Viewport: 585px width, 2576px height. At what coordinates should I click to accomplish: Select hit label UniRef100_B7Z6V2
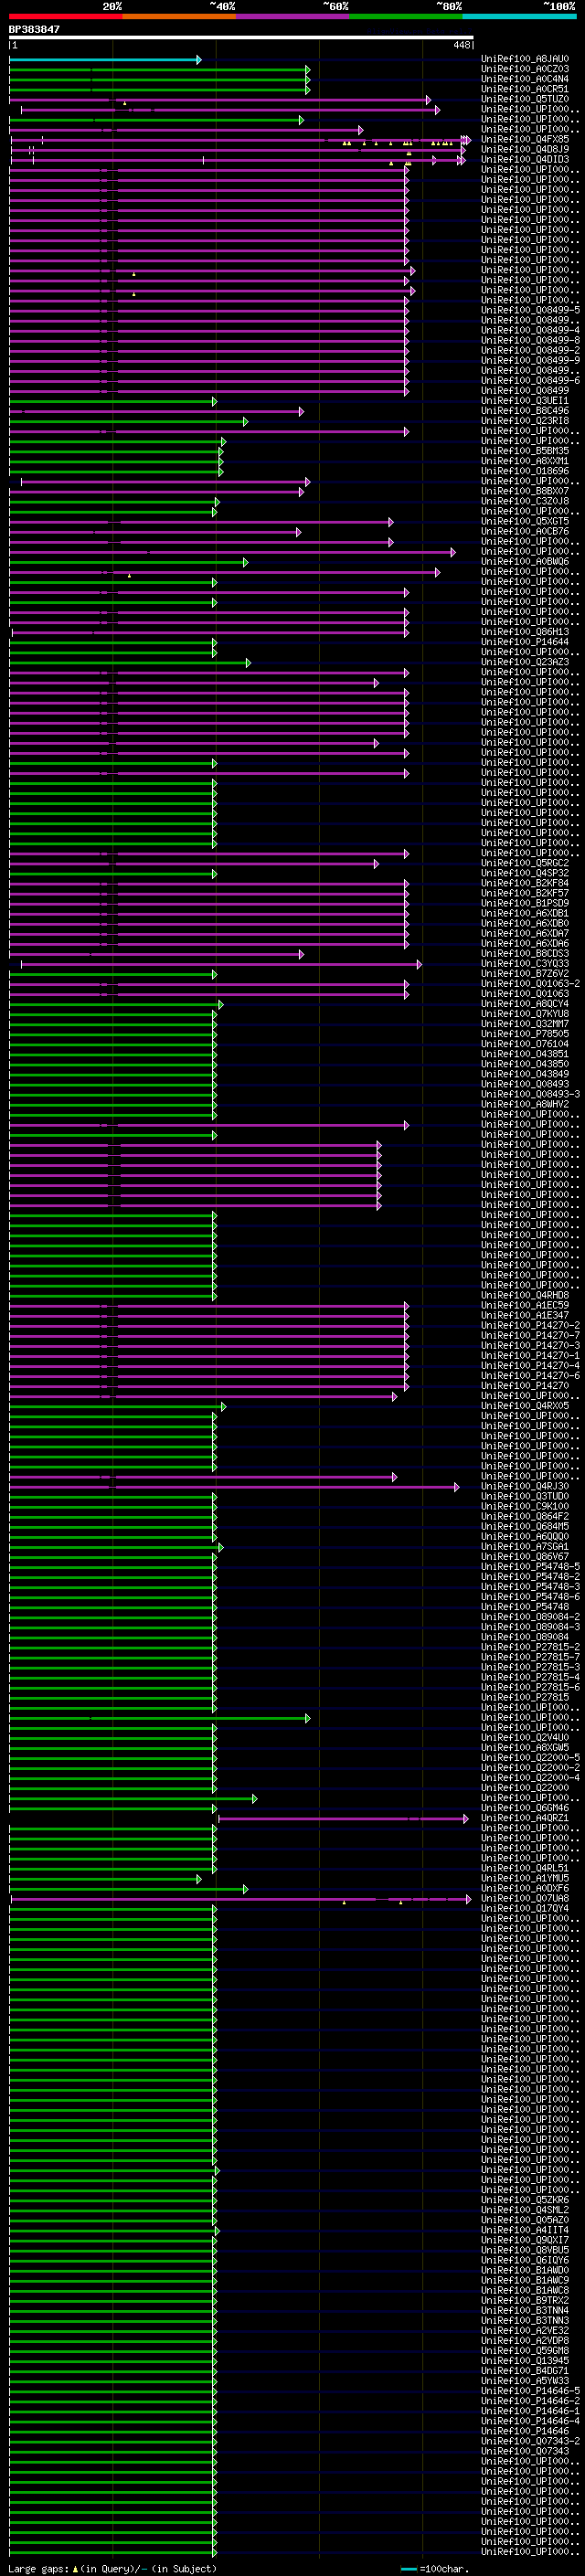coord(525,974)
